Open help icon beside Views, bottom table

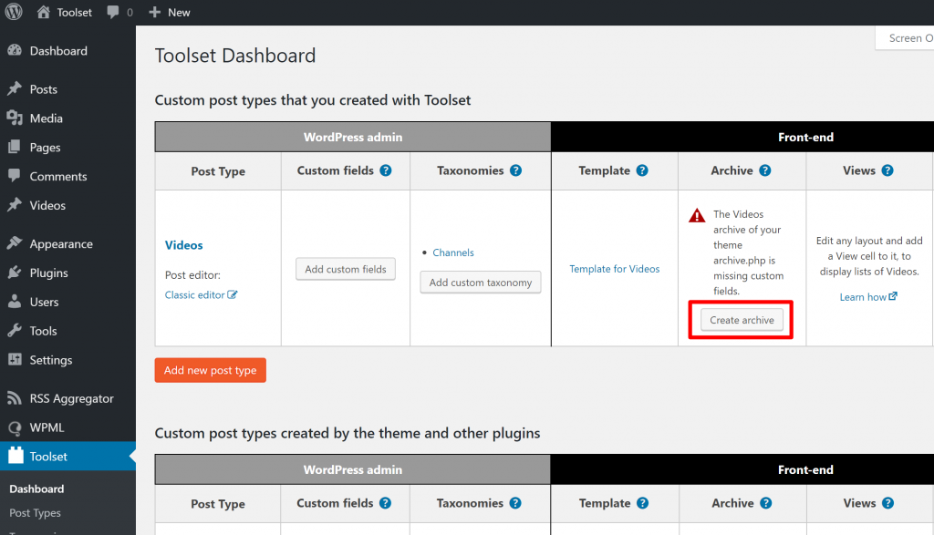pos(888,503)
